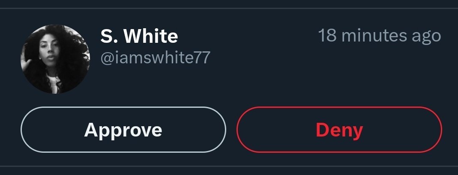Open the @iamswhite77 handle
Viewport: 458px width, 175px height.
click(155, 58)
